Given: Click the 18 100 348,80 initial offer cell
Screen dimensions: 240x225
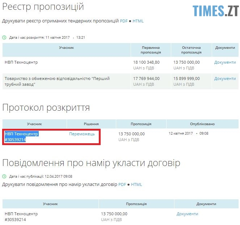Looking at the screenshot, I should pyautogui.click(x=146, y=62).
